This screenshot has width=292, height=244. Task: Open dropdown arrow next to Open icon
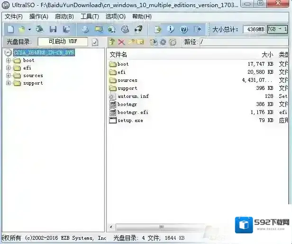pyautogui.click(x=29, y=29)
